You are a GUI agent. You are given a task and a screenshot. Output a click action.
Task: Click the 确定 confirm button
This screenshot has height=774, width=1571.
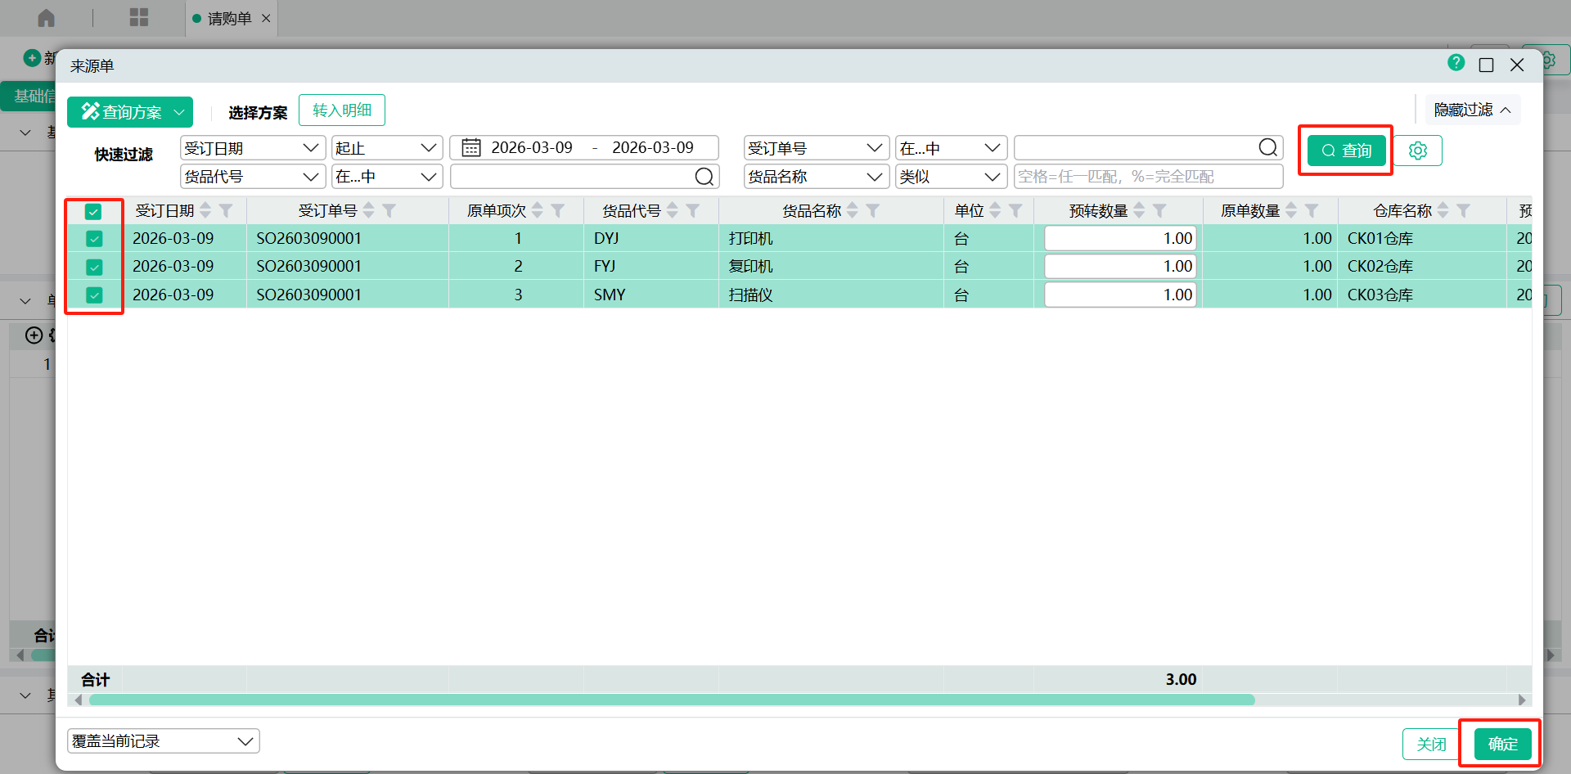tap(1502, 744)
